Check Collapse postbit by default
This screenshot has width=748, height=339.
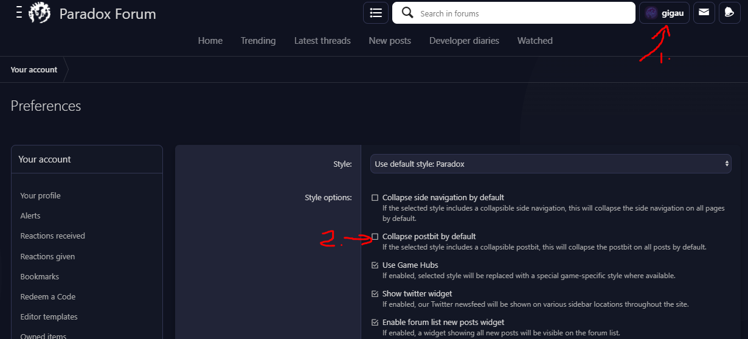[x=375, y=237]
